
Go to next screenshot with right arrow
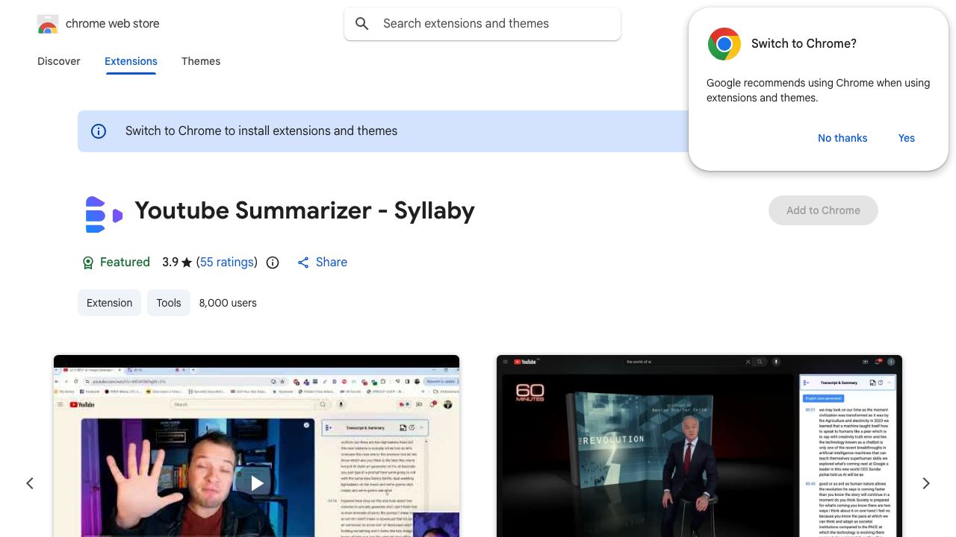(x=926, y=483)
